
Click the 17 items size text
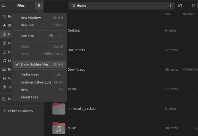[x=172, y=89]
